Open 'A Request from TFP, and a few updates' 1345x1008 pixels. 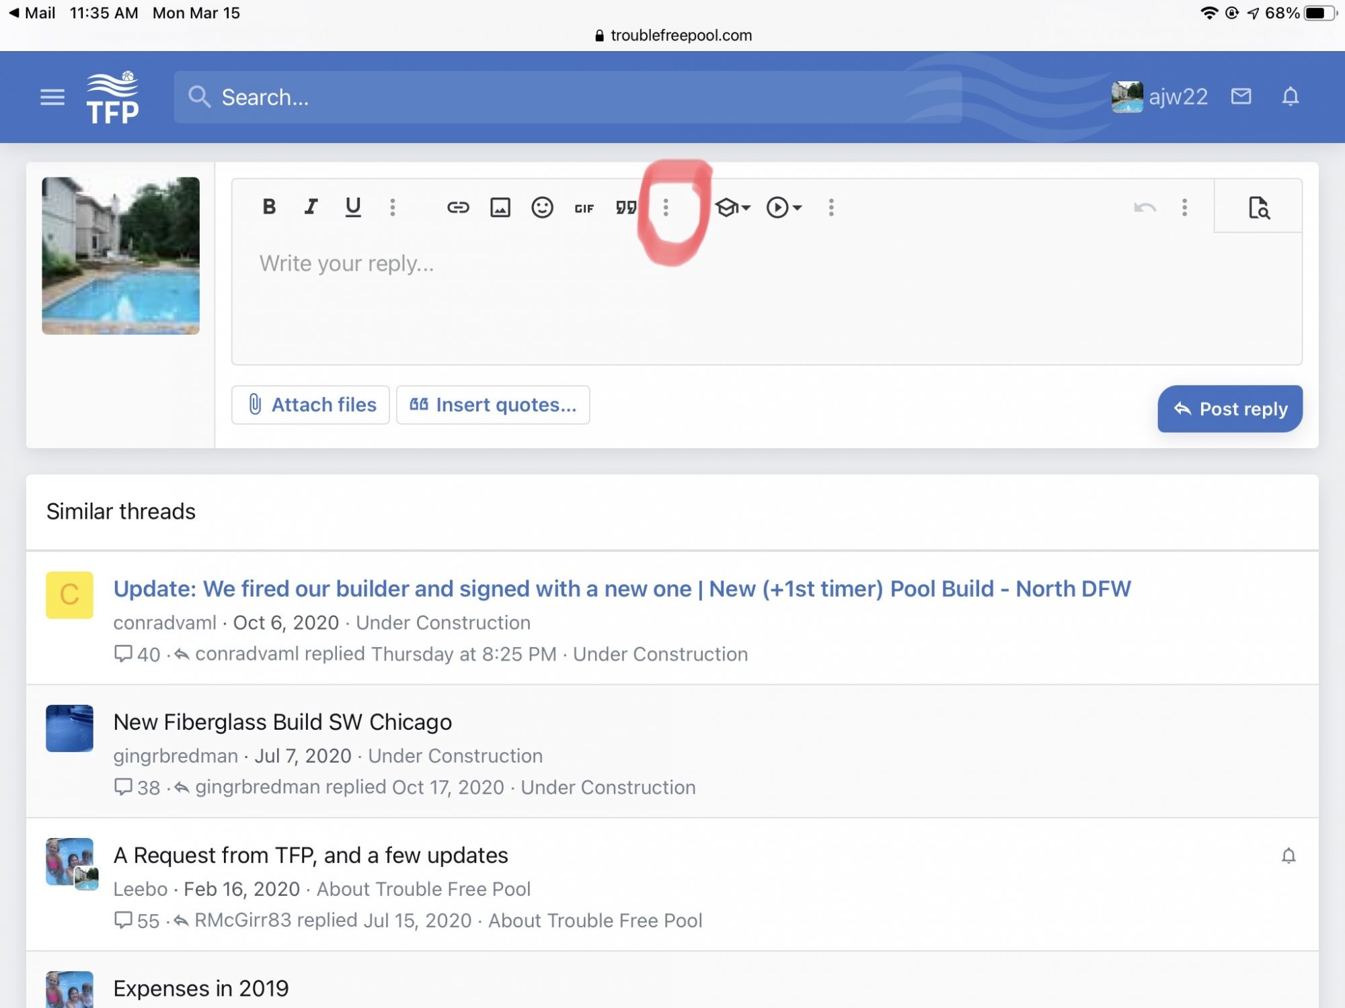tap(311, 855)
